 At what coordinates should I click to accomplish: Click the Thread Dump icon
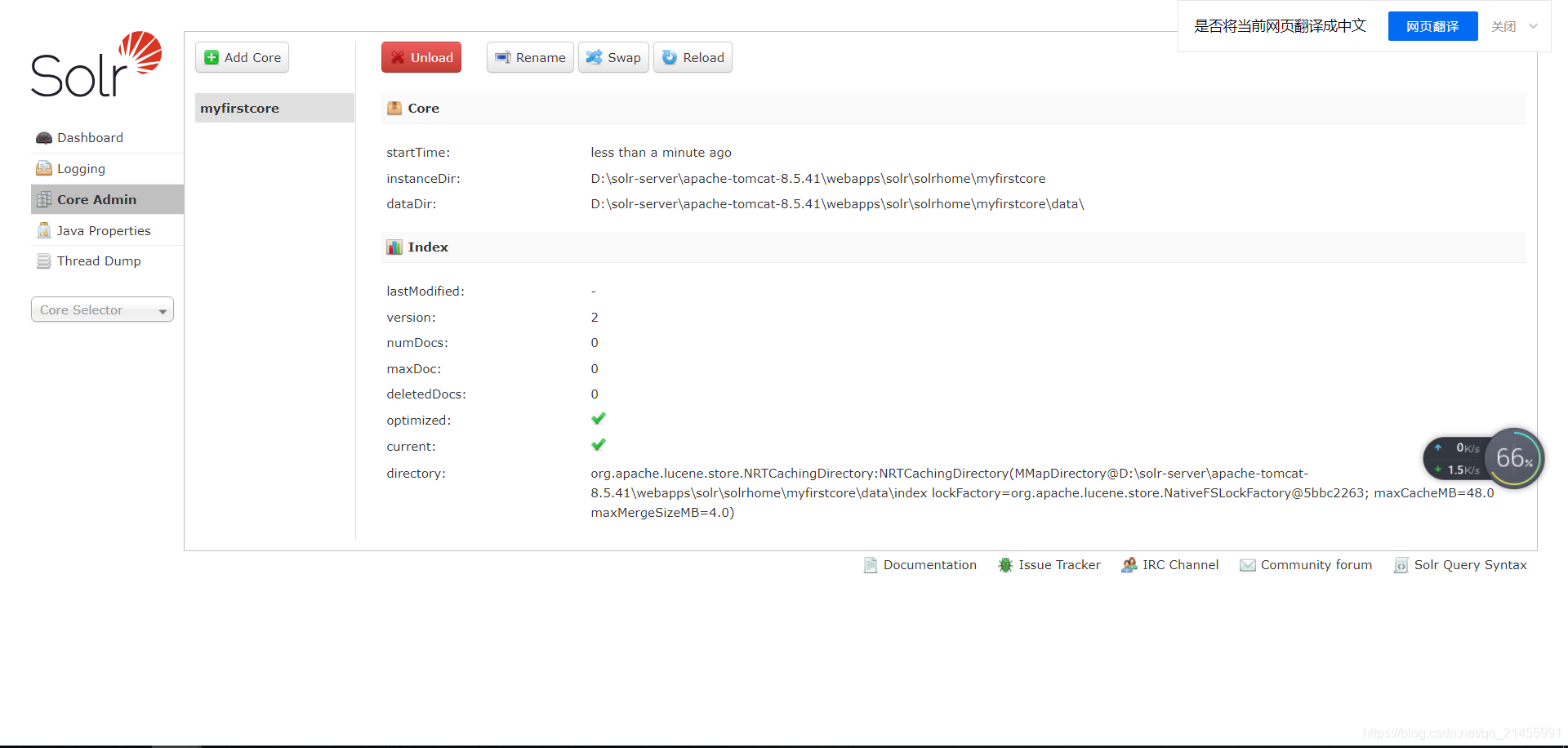[x=44, y=261]
